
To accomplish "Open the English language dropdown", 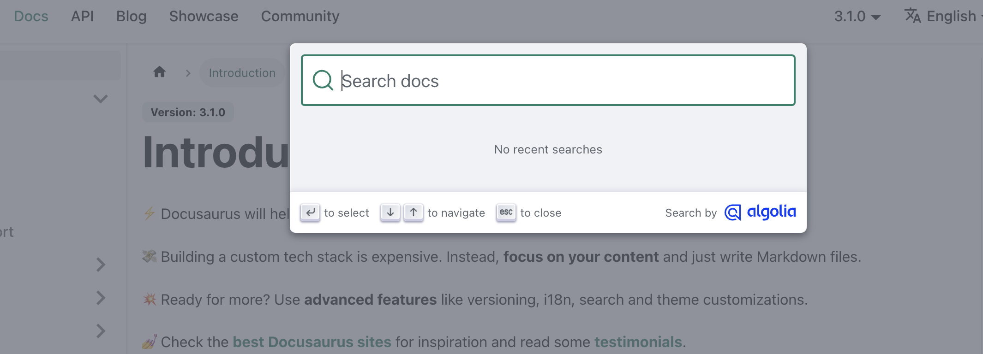I will (x=943, y=16).
